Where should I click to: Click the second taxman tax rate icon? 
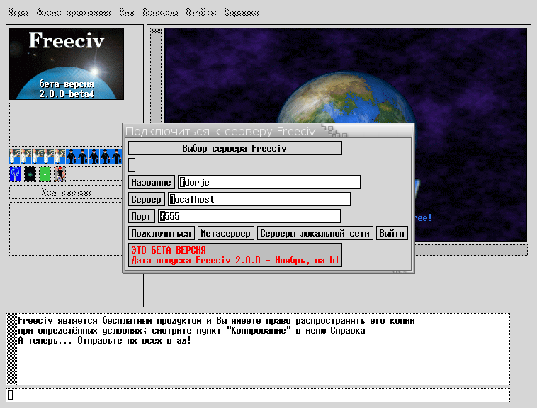point(83,157)
